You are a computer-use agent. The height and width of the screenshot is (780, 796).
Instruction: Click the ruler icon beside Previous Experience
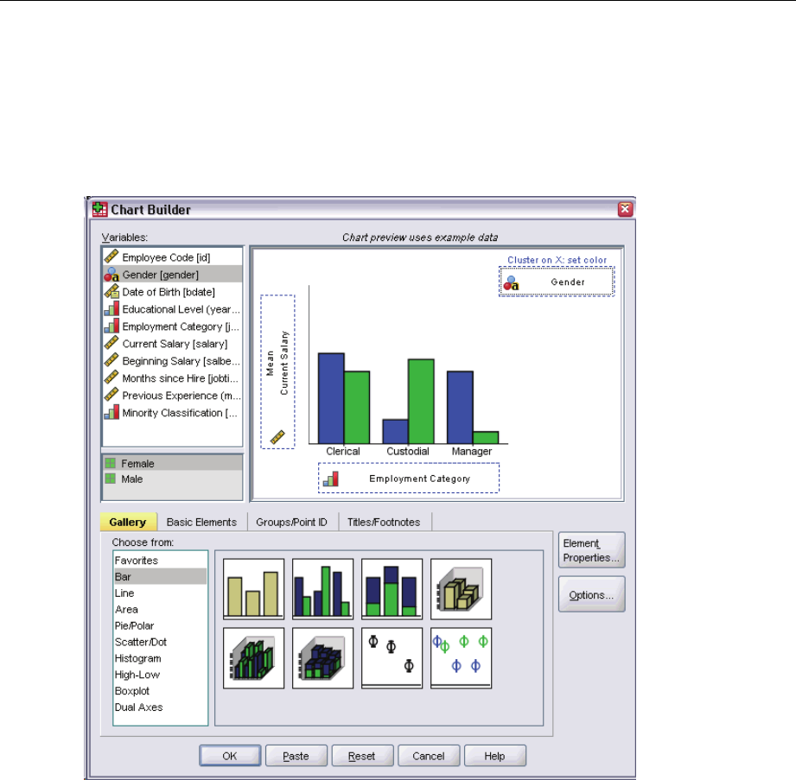coord(111,395)
